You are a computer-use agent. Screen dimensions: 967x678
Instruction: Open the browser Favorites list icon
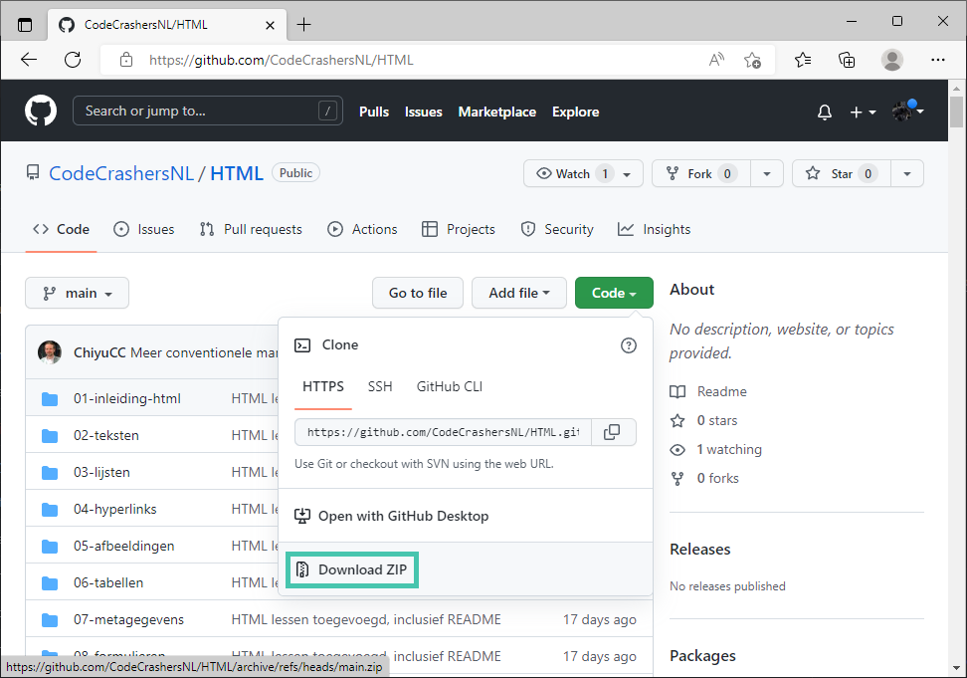pyautogui.click(x=802, y=60)
